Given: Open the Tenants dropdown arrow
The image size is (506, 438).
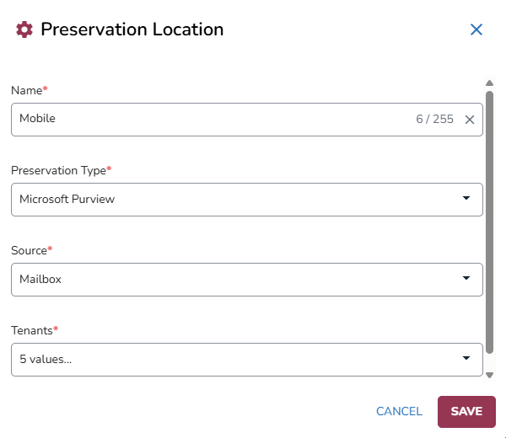Looking at the screenshot, I should (x=466, y=359).
